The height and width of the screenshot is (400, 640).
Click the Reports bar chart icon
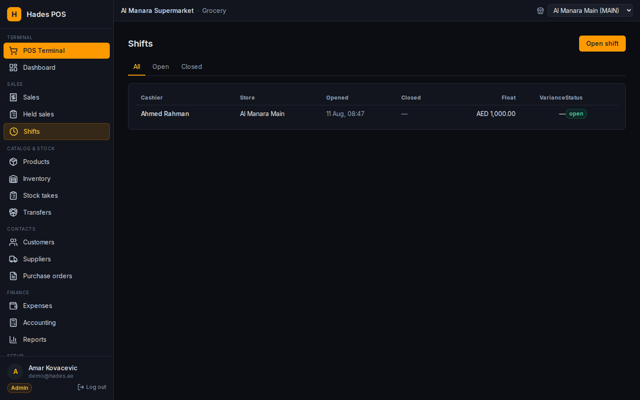tap(13, 340)
